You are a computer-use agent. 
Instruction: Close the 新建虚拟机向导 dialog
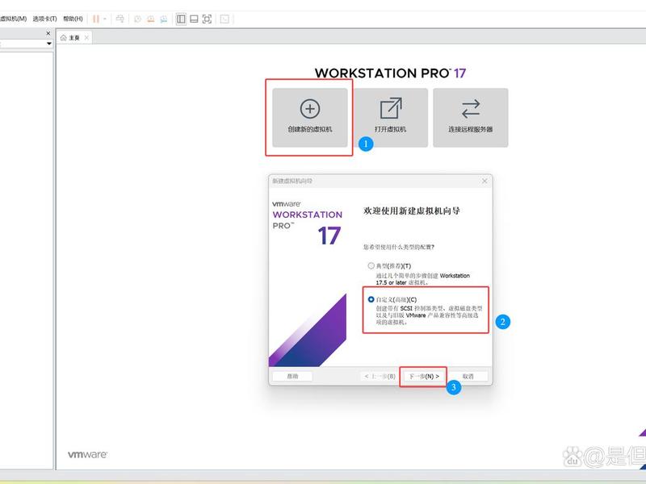484,181
